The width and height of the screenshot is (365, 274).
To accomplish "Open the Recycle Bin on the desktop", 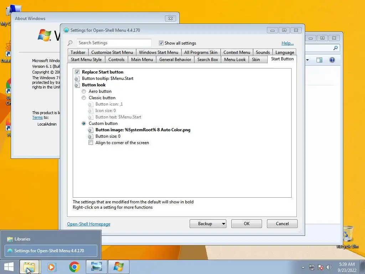I will tap(347, 237).
